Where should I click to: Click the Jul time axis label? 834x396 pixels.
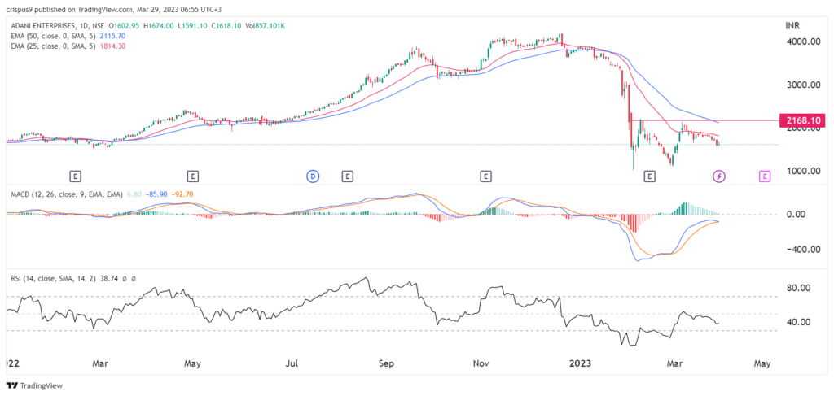pyautogui.click(x=291, y=363)
